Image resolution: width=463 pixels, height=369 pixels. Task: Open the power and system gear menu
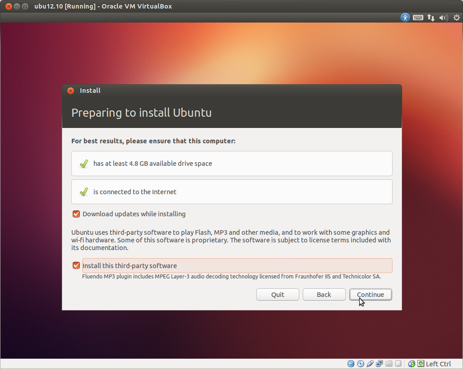[x=457, y=18]
